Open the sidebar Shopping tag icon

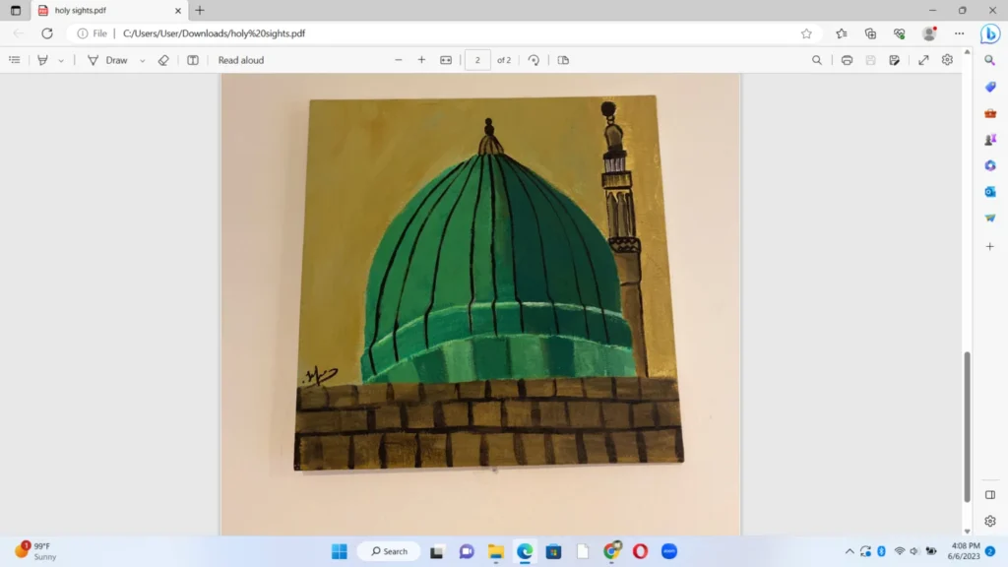[x=990, y=87]
